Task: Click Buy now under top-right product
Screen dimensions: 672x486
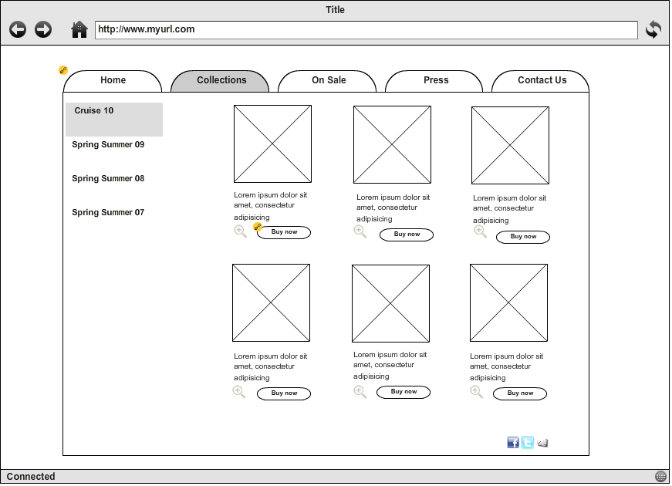Action: (x=523, y=237)
